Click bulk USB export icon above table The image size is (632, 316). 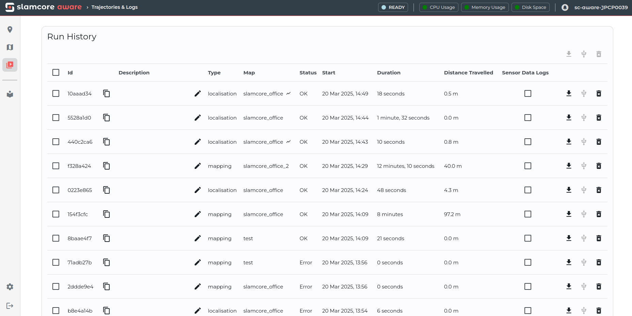[584, 54]
